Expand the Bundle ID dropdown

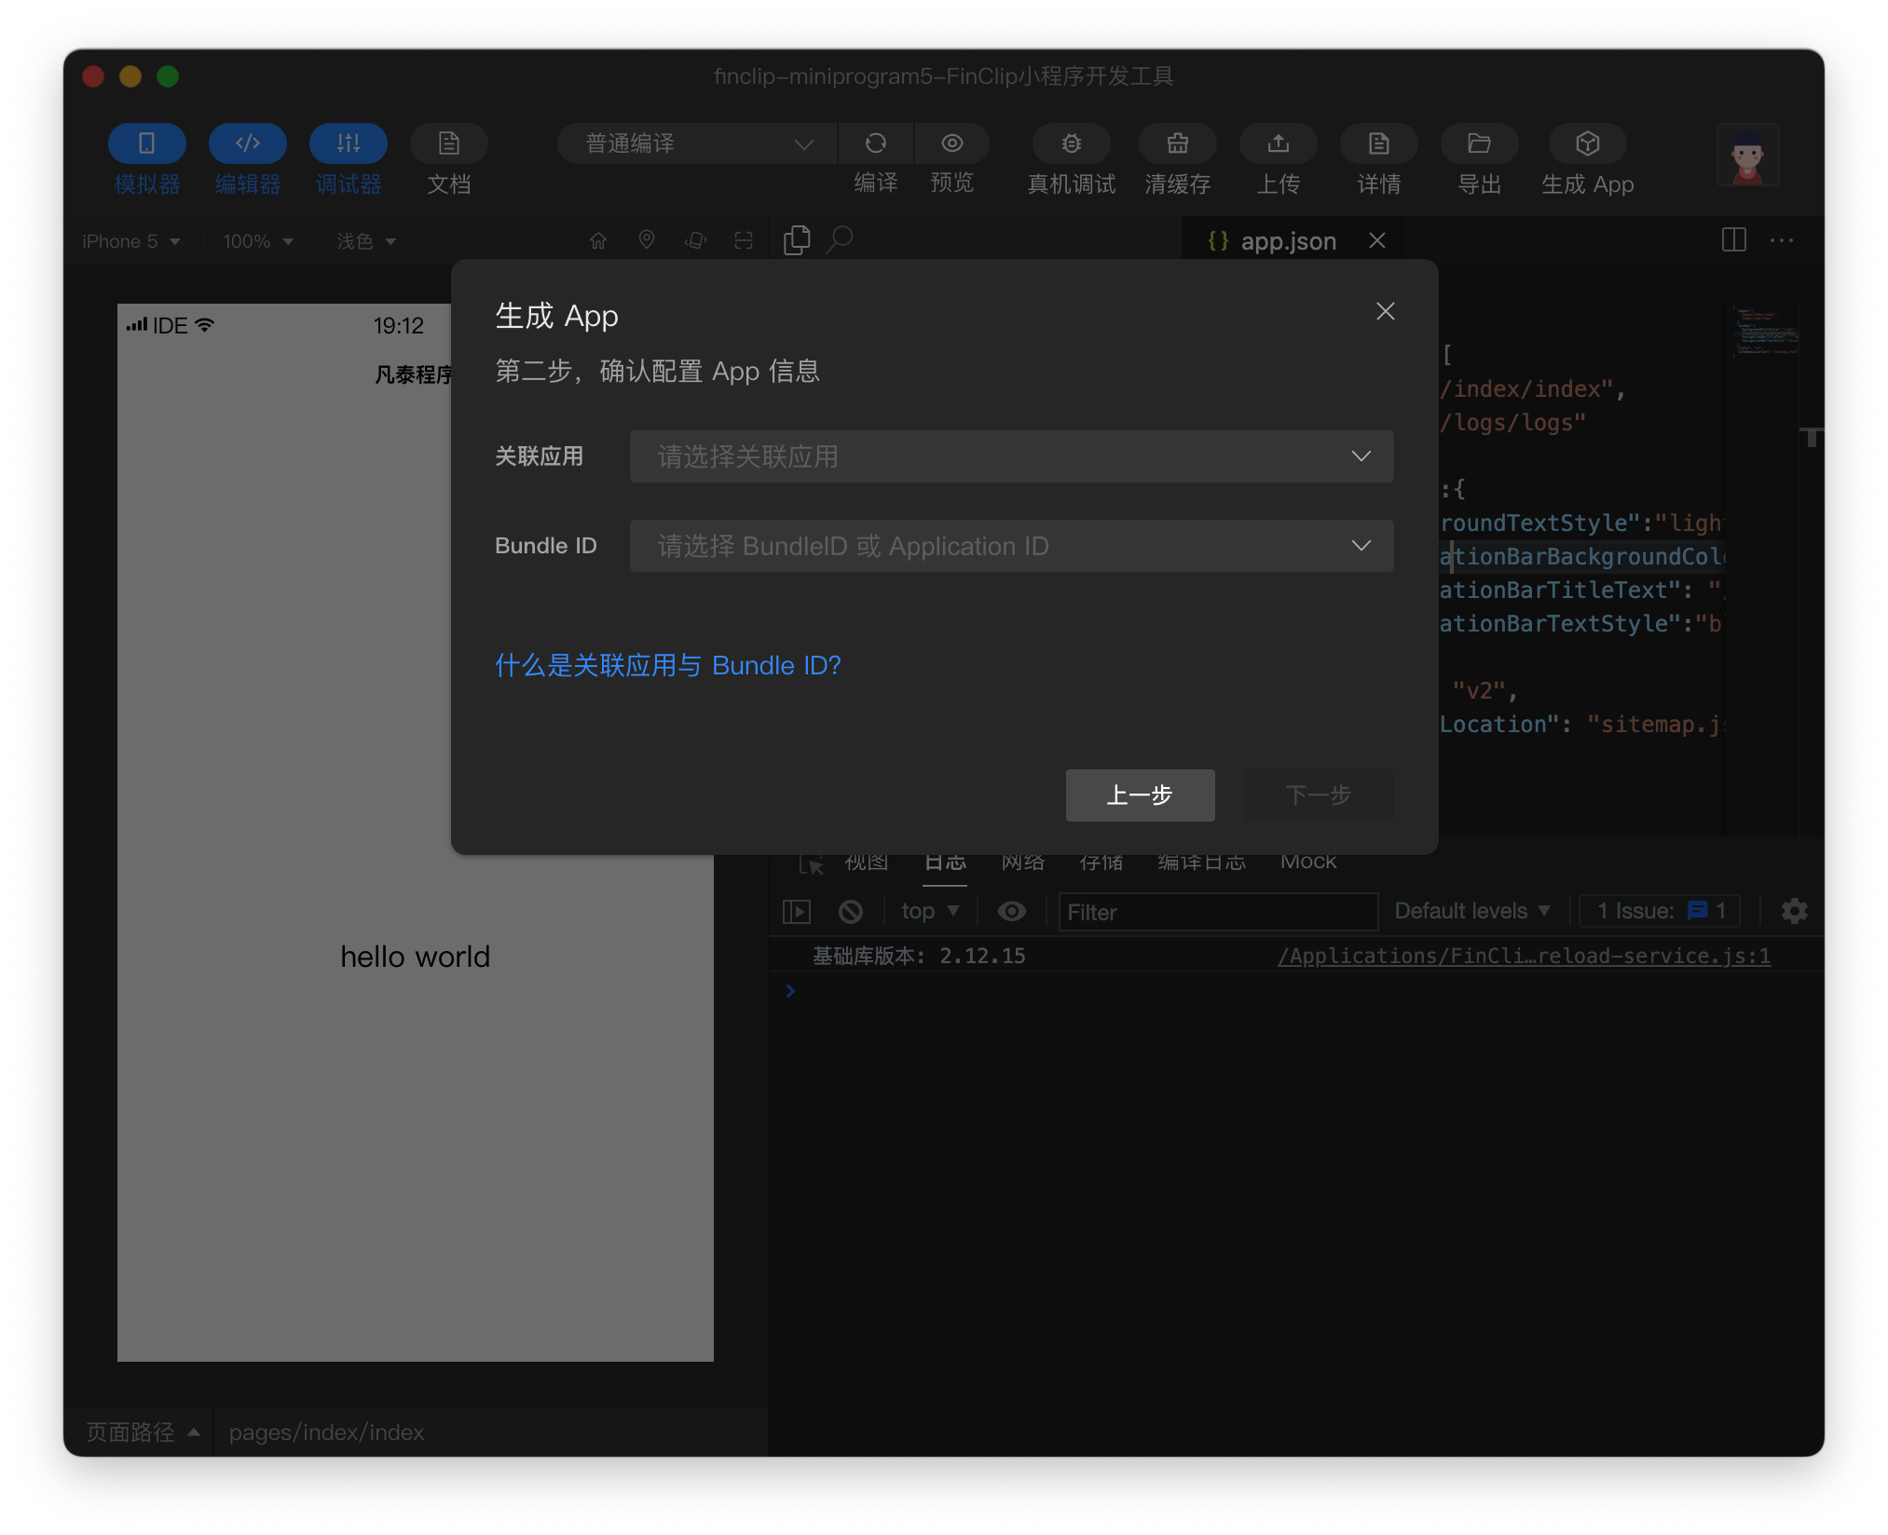tap(1011, 546)
